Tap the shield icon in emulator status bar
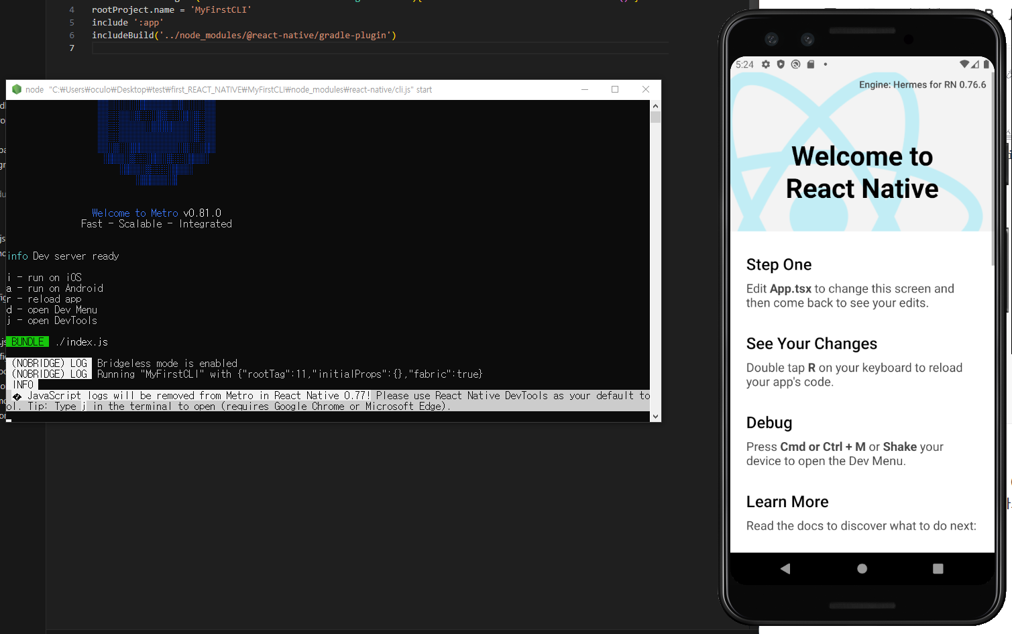This screenshot has width=1012, height=634. (781, 64)
